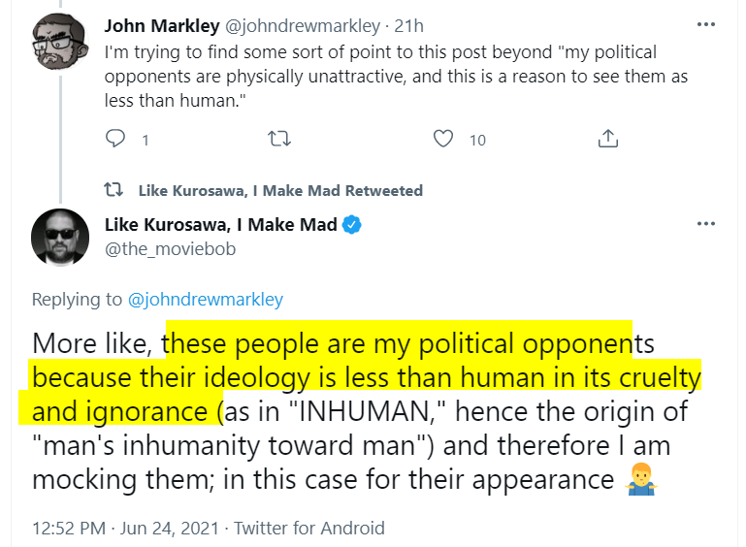Open the Like Kurosawa, I Make Mad display name
This screenshot has width=746, height=547.
click(x=221, y=224)
